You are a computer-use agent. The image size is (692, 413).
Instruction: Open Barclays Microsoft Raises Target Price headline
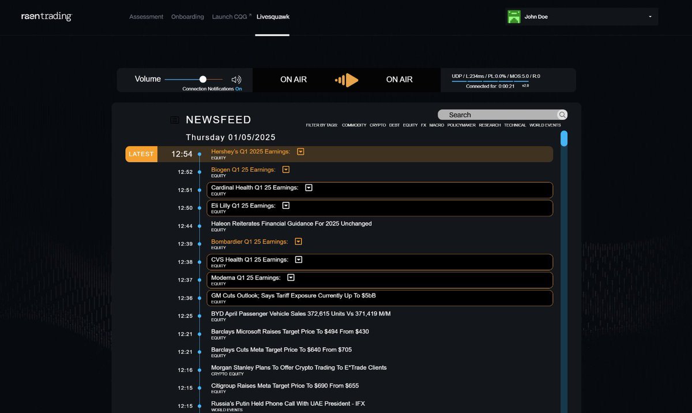290,332
